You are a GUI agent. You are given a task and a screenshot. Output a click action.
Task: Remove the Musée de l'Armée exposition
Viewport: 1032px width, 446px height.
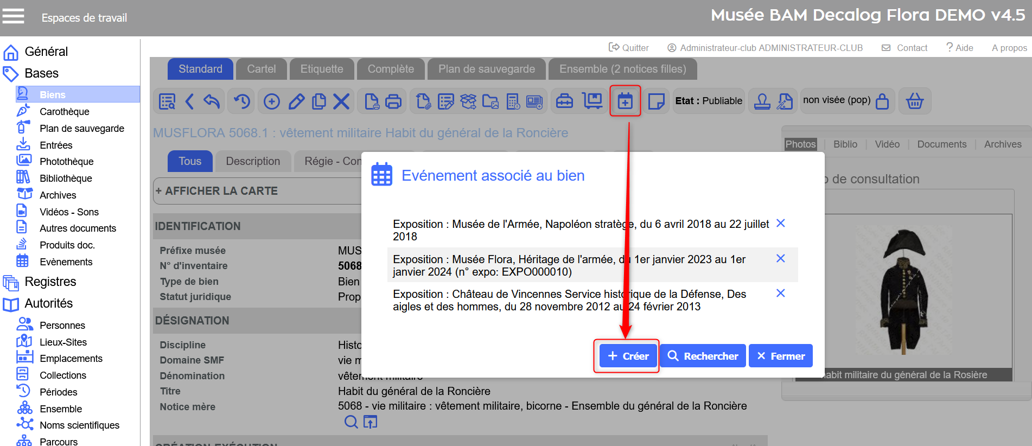[x=780, y=224]
